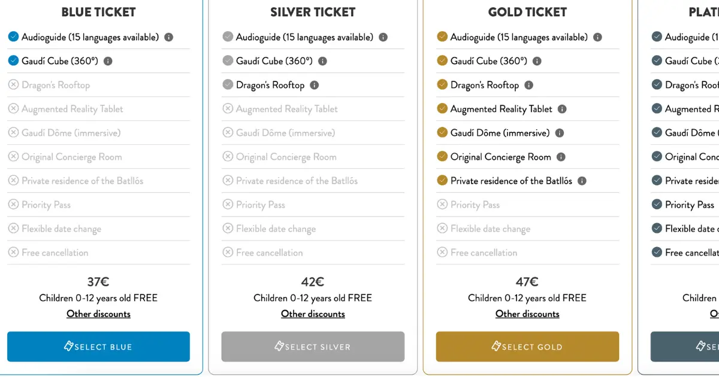Screen dimensions: 719x377
Task: Open Gold Augmented Reality Tablet info icon
Action: tap(562, 109)
